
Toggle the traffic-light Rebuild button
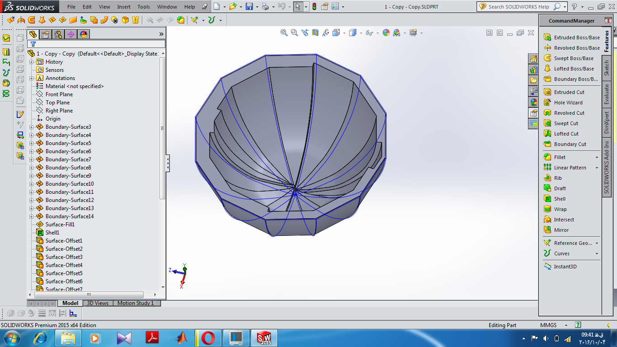314,7
